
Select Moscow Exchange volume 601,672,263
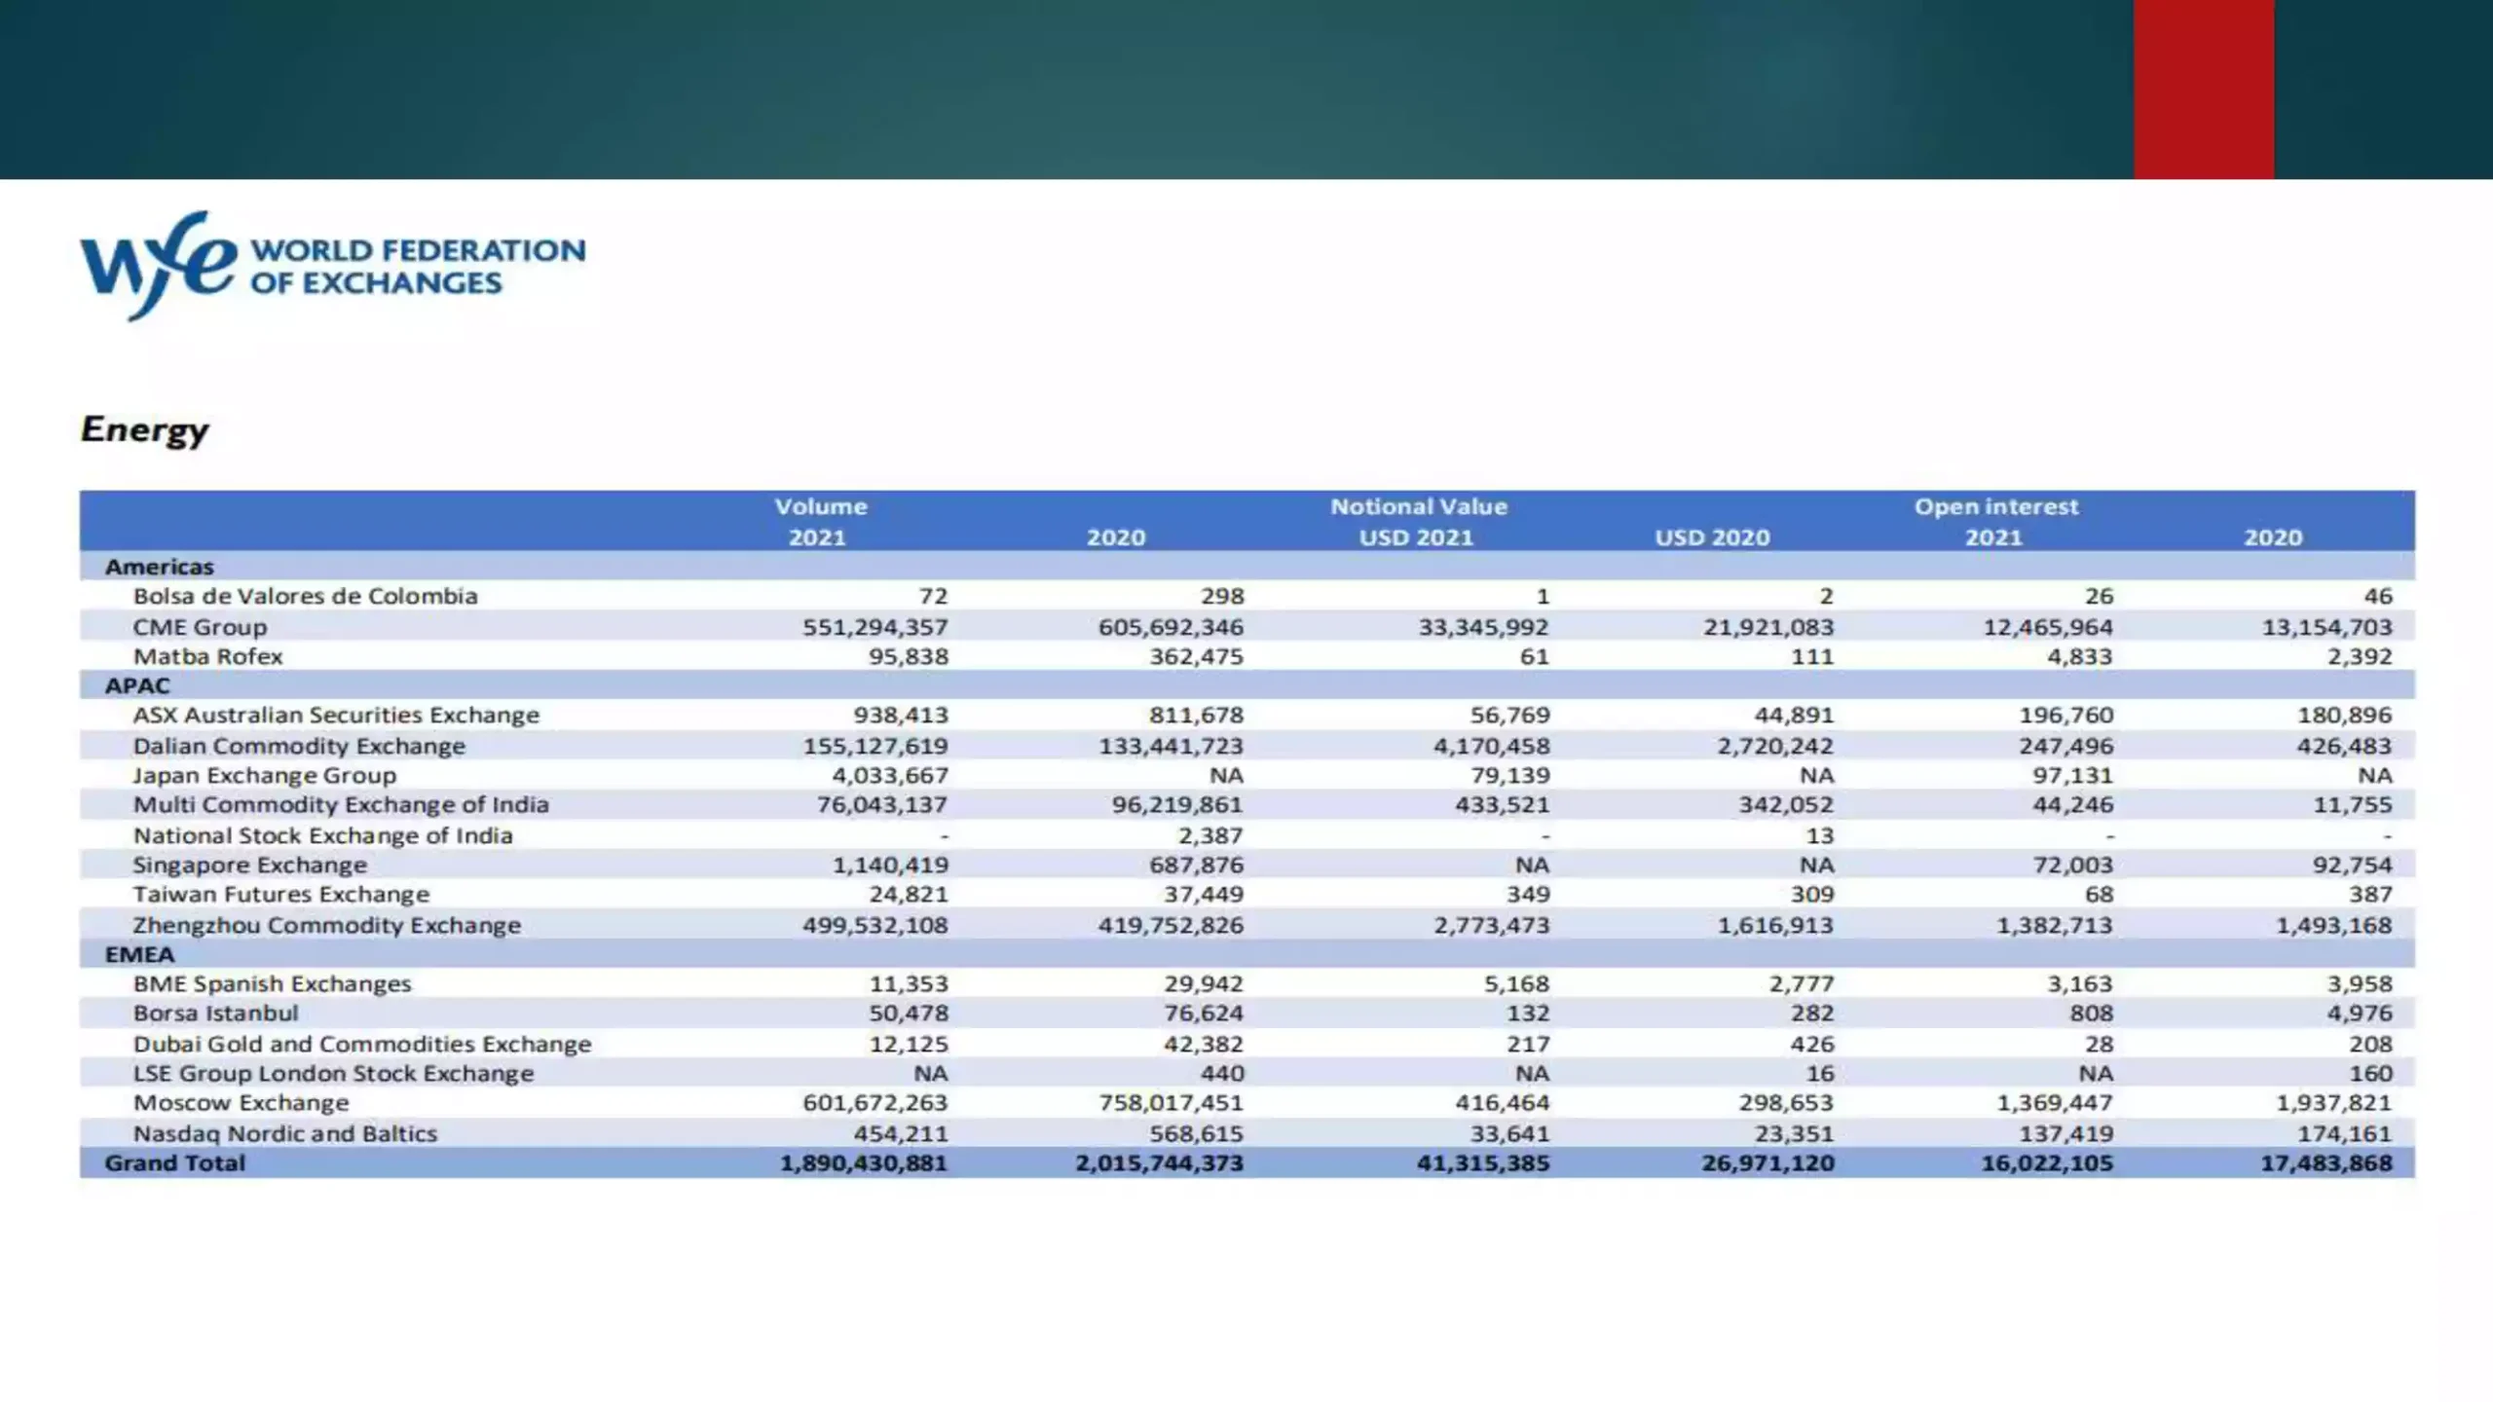click(875, 1102)
